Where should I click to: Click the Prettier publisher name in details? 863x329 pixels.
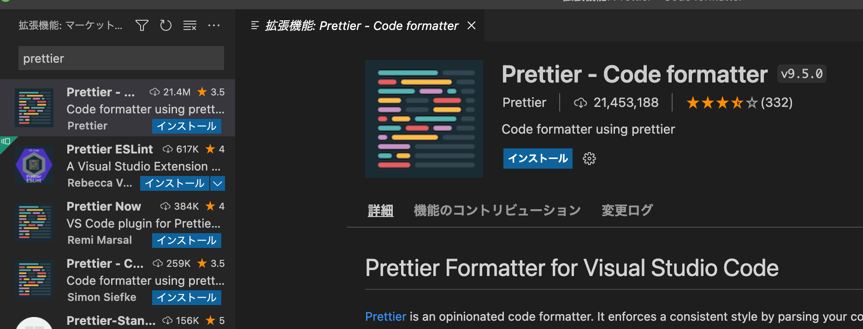pyautogui.click(x=524, y=102)
